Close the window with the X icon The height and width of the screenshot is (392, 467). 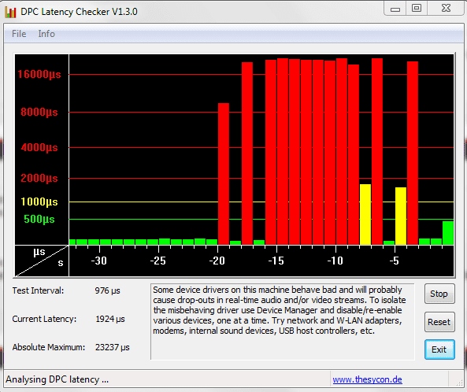click(x=446, y=9)
